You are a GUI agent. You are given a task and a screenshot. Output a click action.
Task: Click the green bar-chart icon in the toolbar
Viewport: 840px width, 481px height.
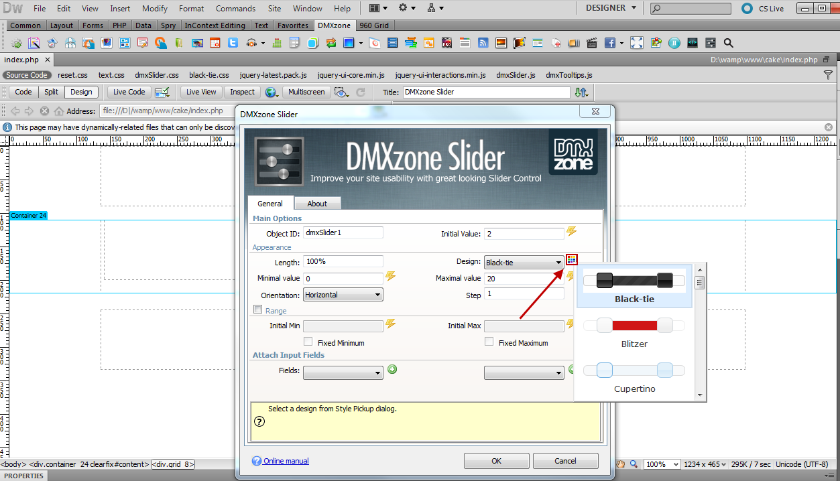tap(277, 43)
